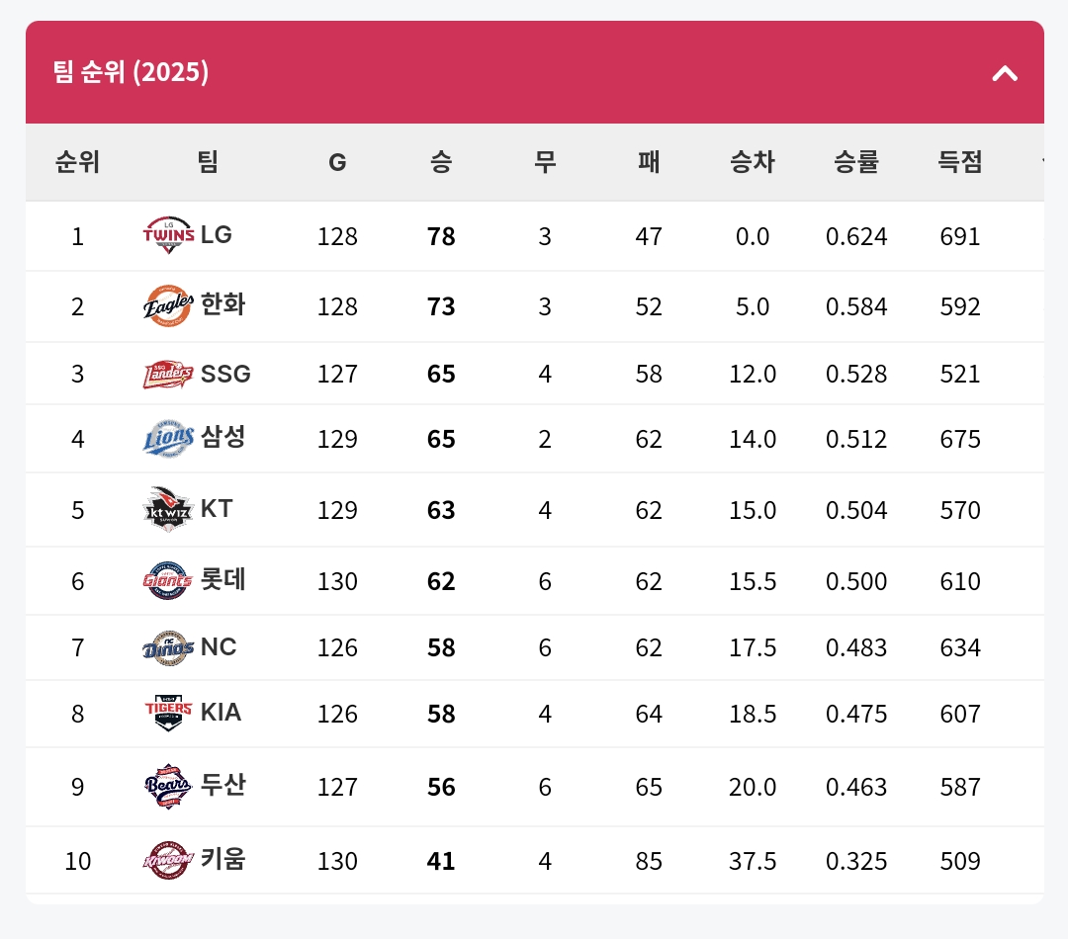The width and height of the screenshot is (1068, 939).
Task: Click the Samsung Lions team logo
Action: click(x=168, y=438)
